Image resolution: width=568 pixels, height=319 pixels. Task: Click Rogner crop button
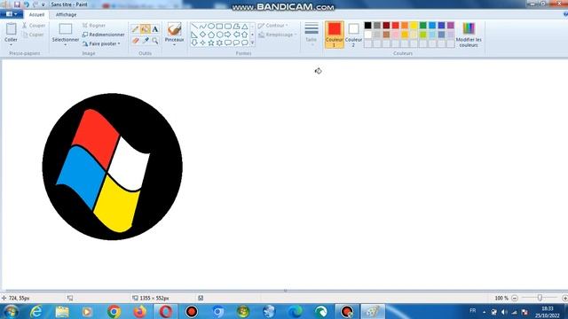[94, 26]
